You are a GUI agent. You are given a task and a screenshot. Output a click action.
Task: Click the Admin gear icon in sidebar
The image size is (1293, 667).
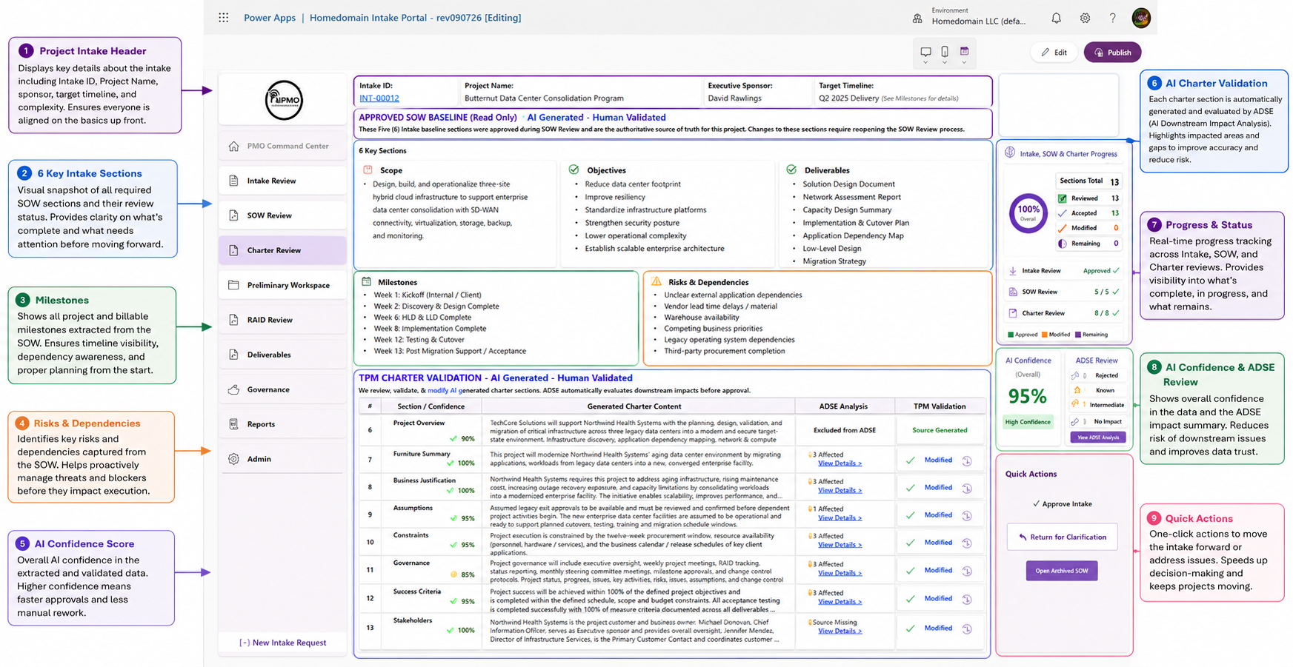(x=234, y=459)
